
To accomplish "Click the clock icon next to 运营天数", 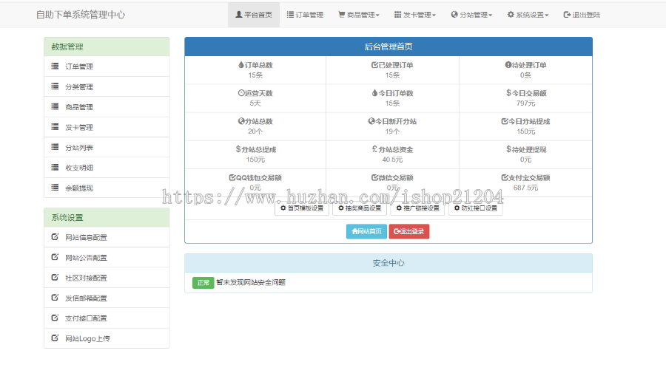I will (241, 93).
